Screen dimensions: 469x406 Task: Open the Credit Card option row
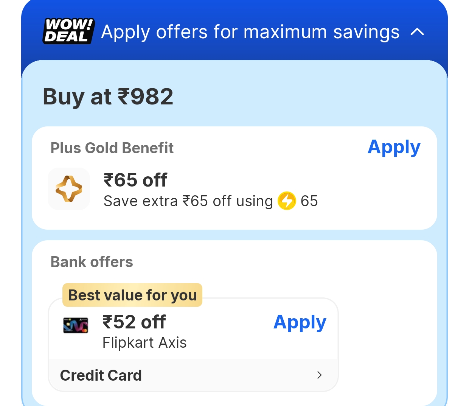pos(193,375)
